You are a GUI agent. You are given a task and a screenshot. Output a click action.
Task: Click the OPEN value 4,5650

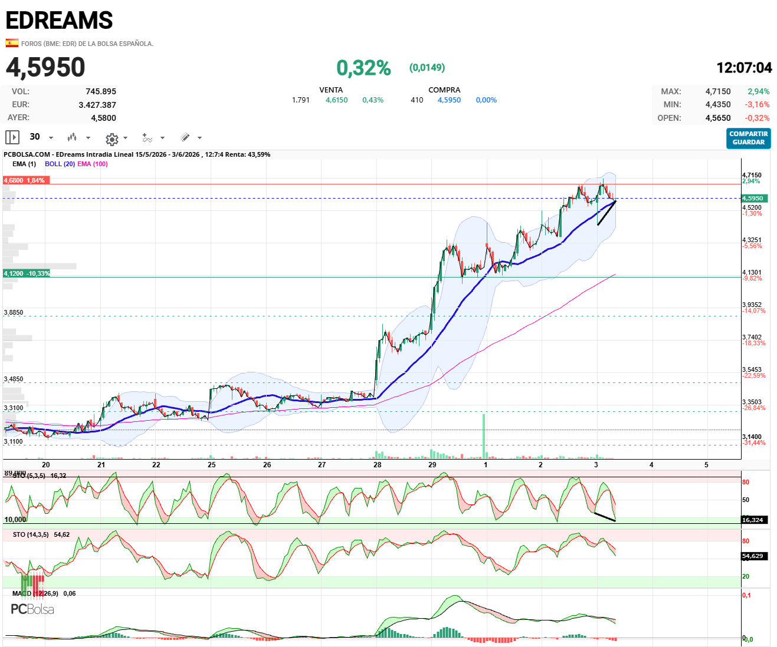[718, 118]
